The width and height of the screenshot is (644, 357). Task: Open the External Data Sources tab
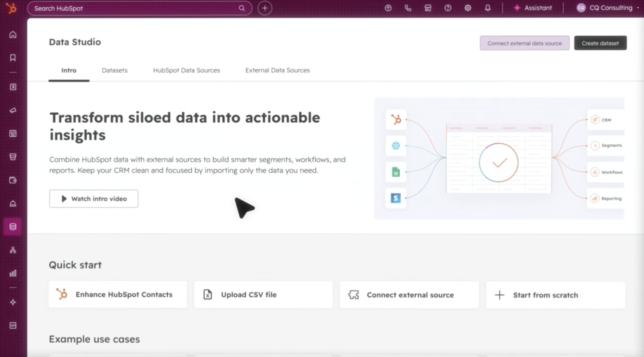pos(277,70)
